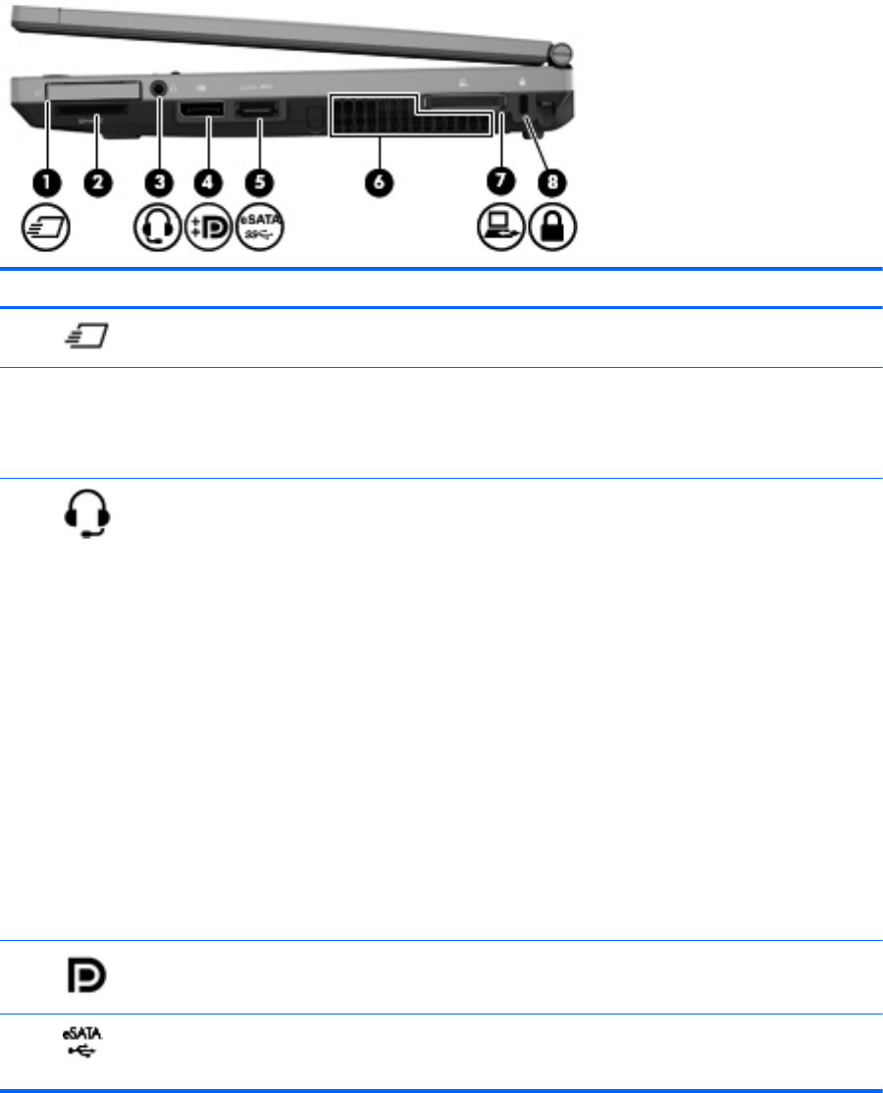Click the vent grille on the laptop
This screenshot has width=883, height=1093.
(x=411, y=115)
